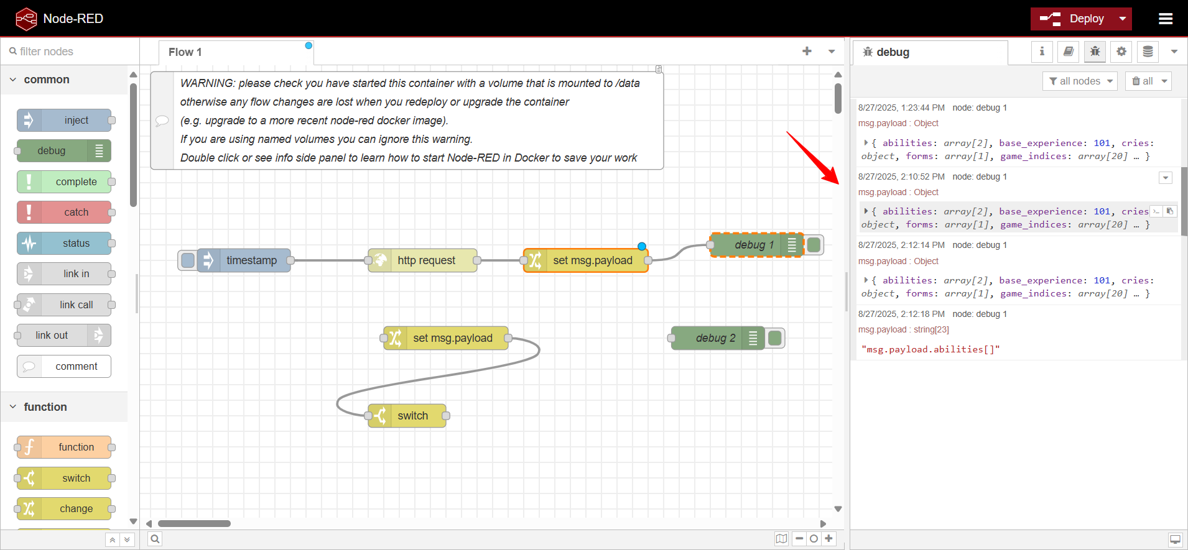This screenshot has height=550, width=1188.
Task: Select the change node in the palette
Action: click(65, 508)
